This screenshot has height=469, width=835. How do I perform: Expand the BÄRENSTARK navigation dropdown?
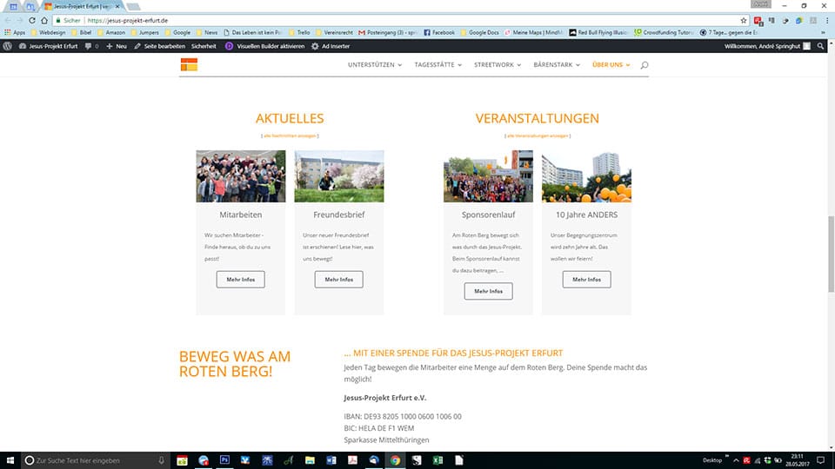[x=557, y=65]
